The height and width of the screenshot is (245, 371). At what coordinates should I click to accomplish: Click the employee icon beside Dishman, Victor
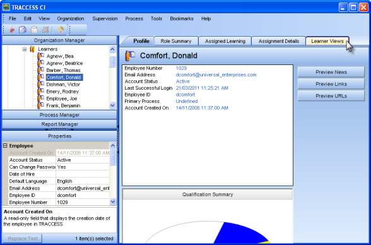(40, 85)
